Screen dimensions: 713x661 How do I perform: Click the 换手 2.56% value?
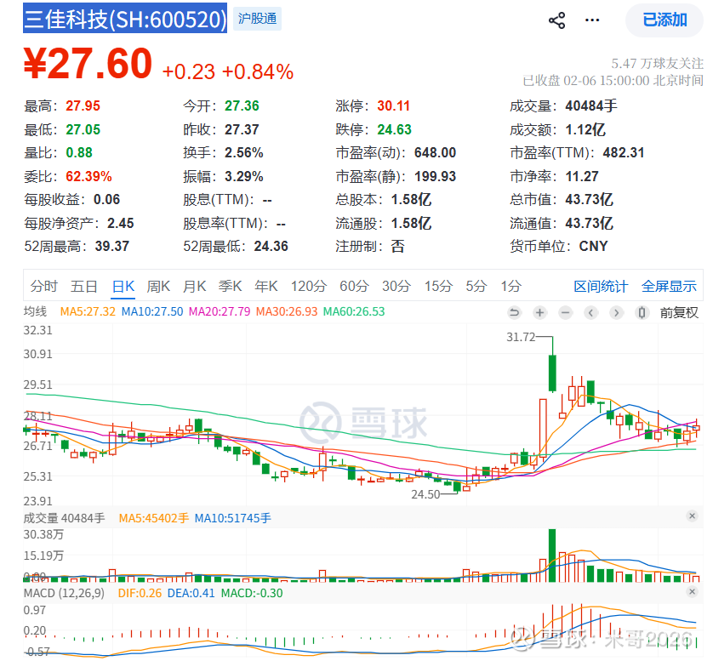pos(243,153)
